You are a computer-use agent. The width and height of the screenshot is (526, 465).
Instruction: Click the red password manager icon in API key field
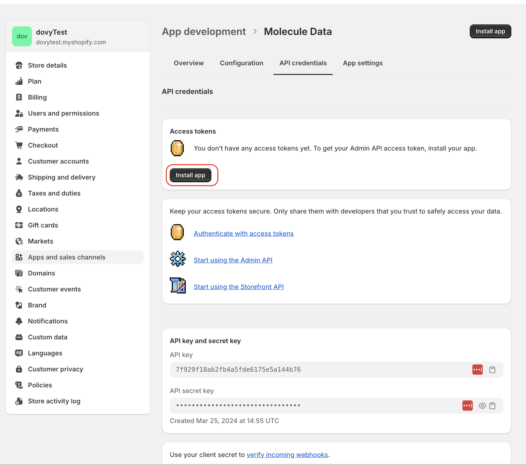pos(477,370)
